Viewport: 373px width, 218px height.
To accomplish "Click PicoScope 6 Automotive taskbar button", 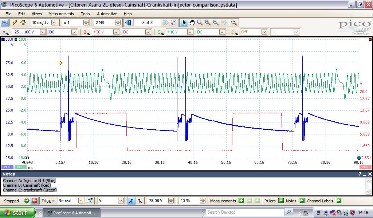I will click(x=72, y=213).
